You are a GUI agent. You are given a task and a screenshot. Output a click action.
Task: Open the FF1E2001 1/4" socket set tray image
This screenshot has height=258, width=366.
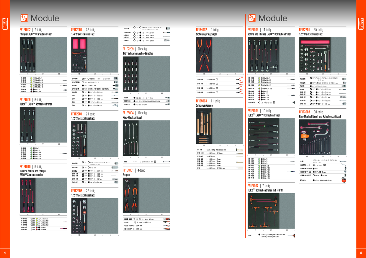95,54
